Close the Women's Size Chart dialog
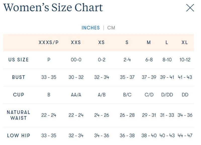The image size is (201, 145). [190, 8]
